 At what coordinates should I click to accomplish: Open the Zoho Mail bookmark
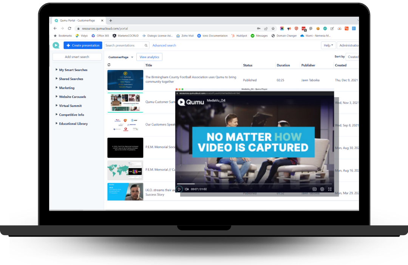(185, 36)
